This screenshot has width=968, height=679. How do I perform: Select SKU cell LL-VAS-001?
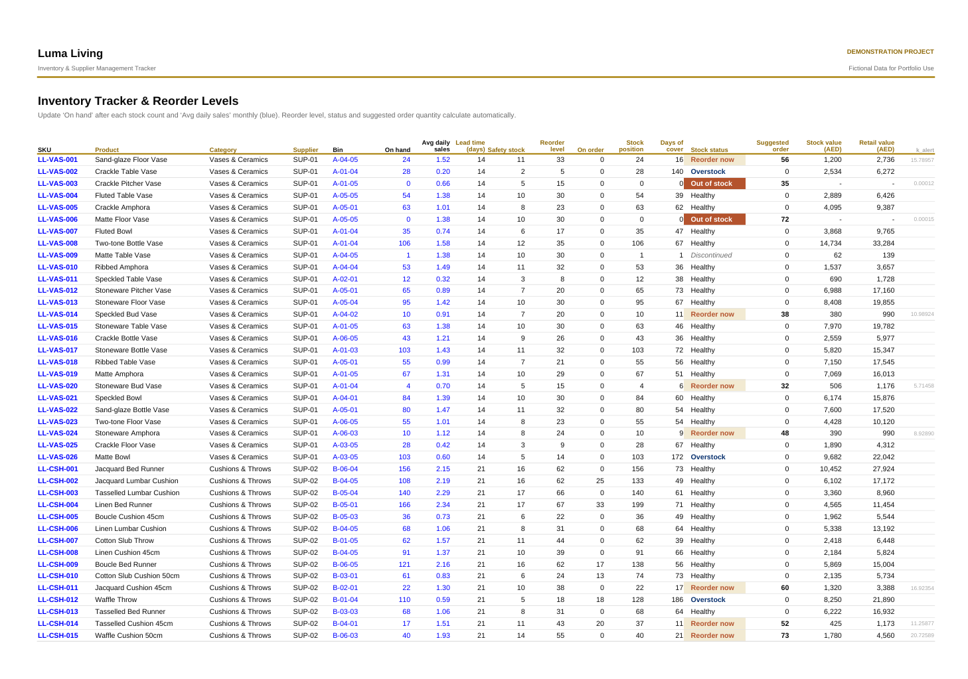pos(58,160)
